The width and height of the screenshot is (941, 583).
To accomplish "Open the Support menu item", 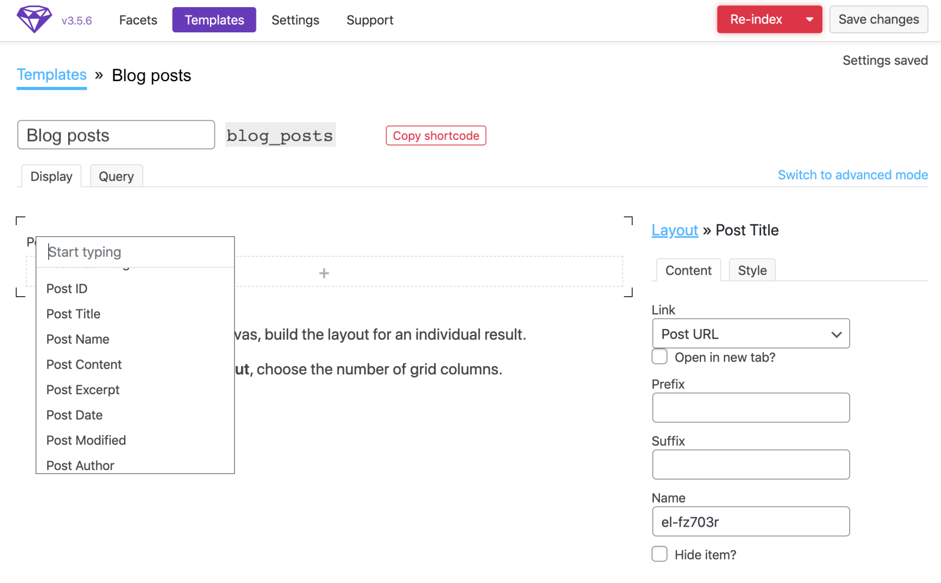I will tap(369, 19).
